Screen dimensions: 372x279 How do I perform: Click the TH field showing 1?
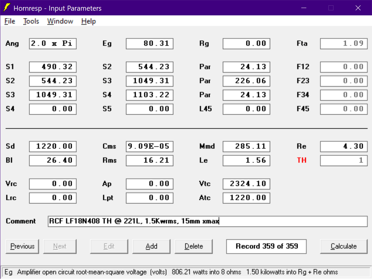coord(344,160)
